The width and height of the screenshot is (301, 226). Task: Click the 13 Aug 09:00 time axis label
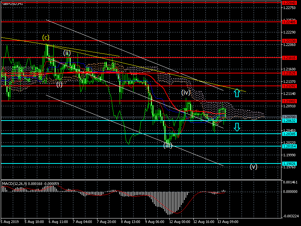coord(228,222)
